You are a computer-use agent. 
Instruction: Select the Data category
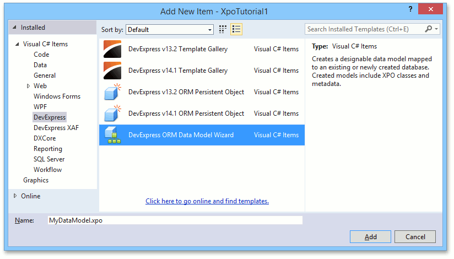click(40, 65)
